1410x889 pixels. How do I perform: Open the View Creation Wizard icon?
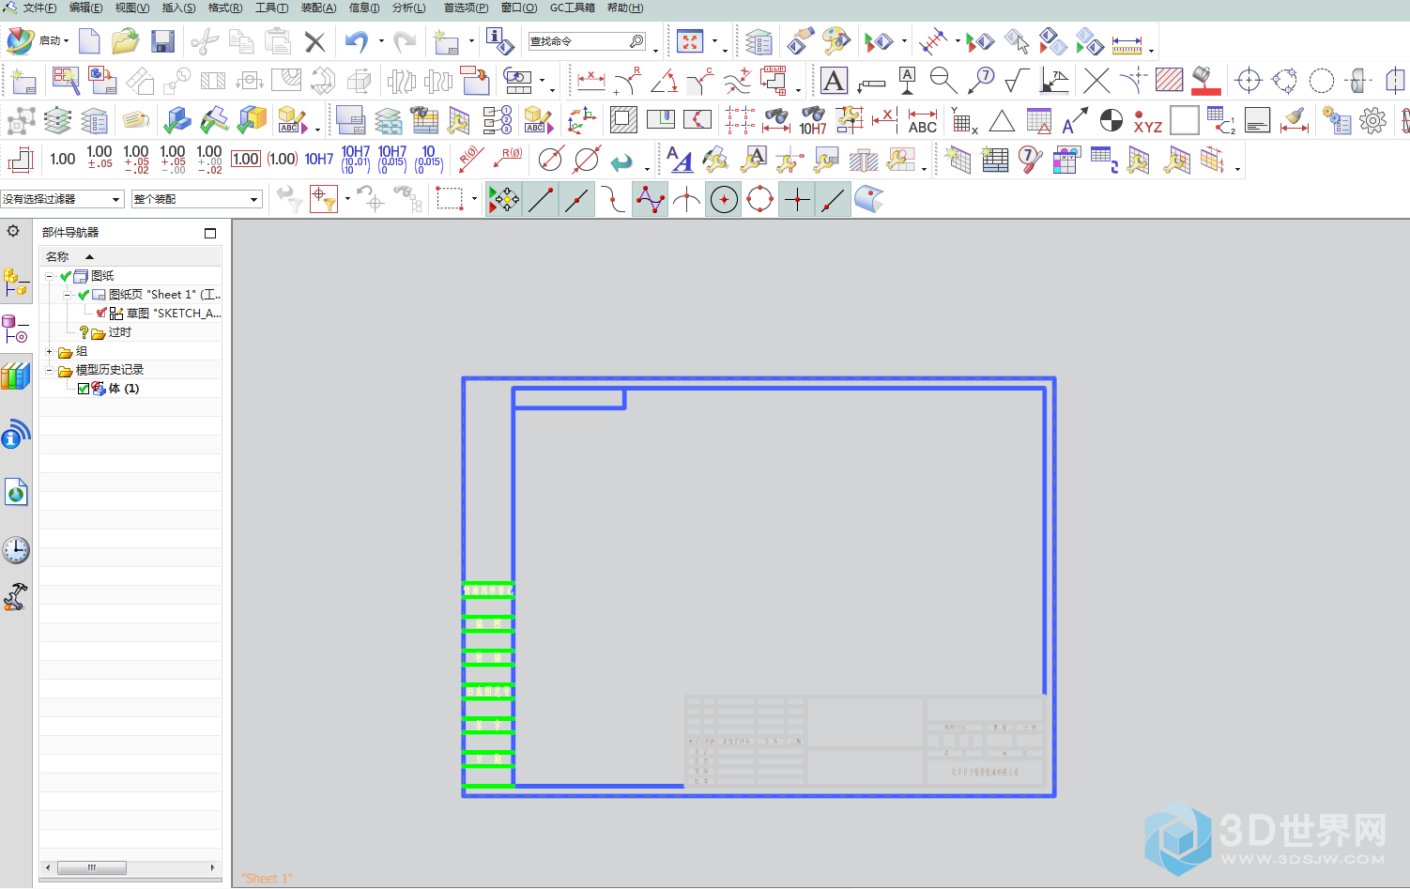pos(66,81)
